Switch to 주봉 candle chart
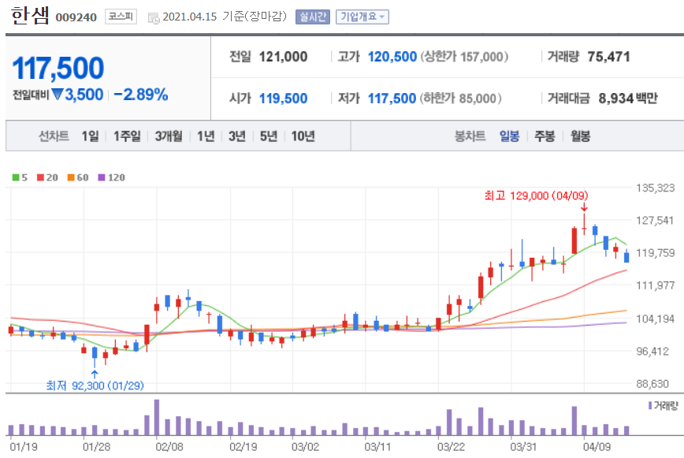684x458 pixels. click(x=545, y=136)
